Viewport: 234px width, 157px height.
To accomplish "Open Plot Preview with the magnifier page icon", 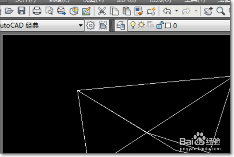I will click(50, 11).
